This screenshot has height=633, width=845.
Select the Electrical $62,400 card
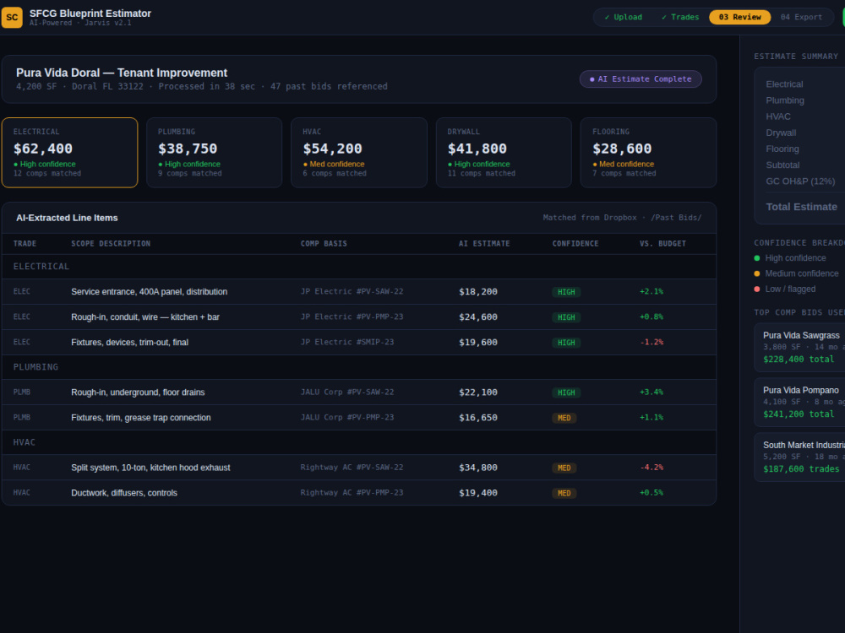coord(69,153)
